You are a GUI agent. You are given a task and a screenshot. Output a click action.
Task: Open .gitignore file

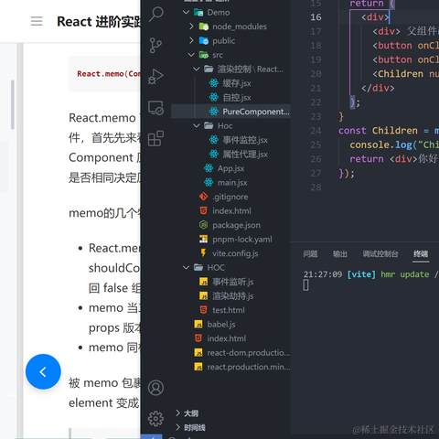(230, 197)
